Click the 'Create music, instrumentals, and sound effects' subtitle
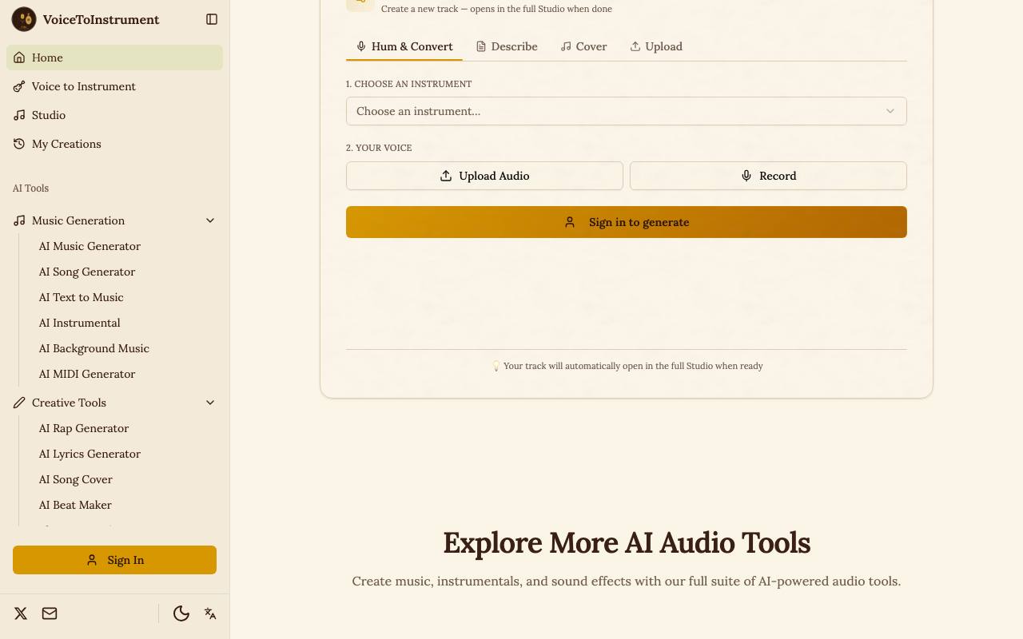 click(x=627, y=581)
